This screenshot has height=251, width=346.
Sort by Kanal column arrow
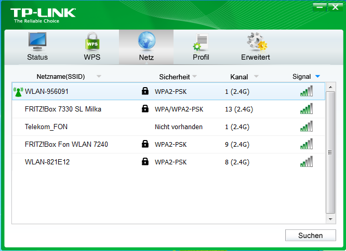[256, 76]
